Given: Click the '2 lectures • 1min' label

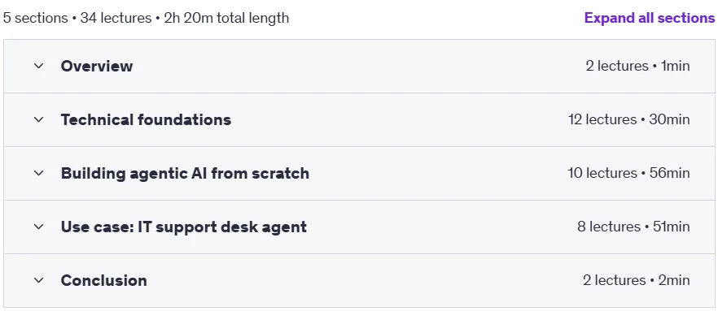Looking at the screenshot, I should [x=637, y=67].
